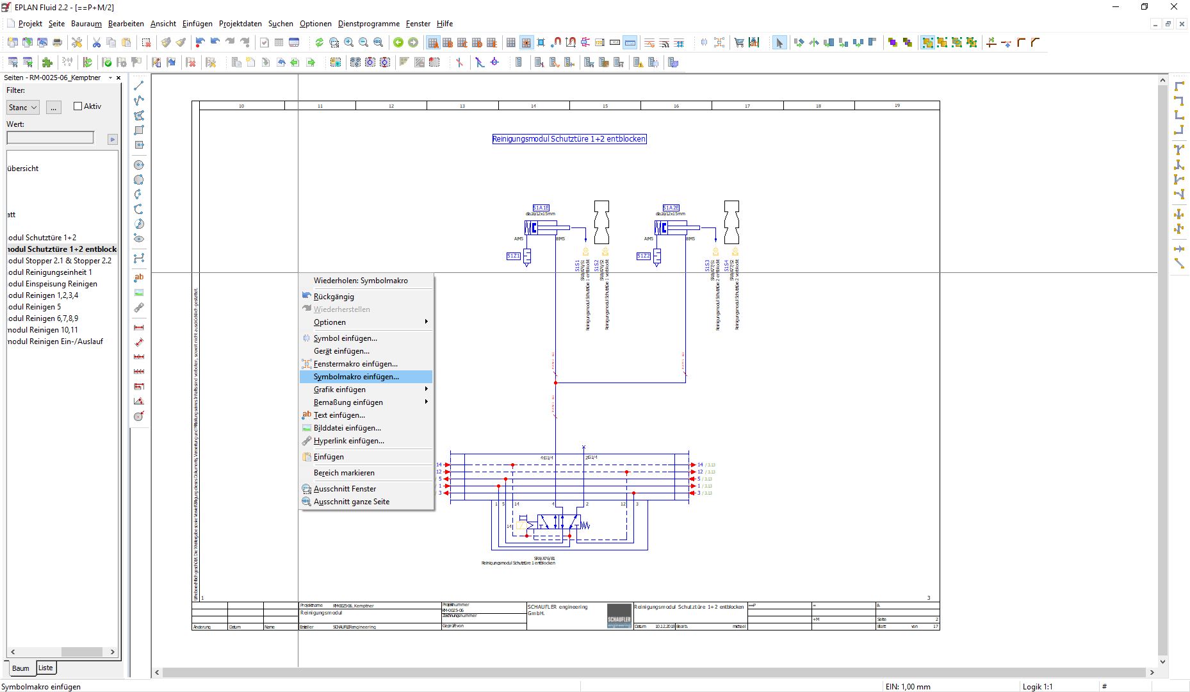Select the Ellipse drawing tool

[138, 238]
